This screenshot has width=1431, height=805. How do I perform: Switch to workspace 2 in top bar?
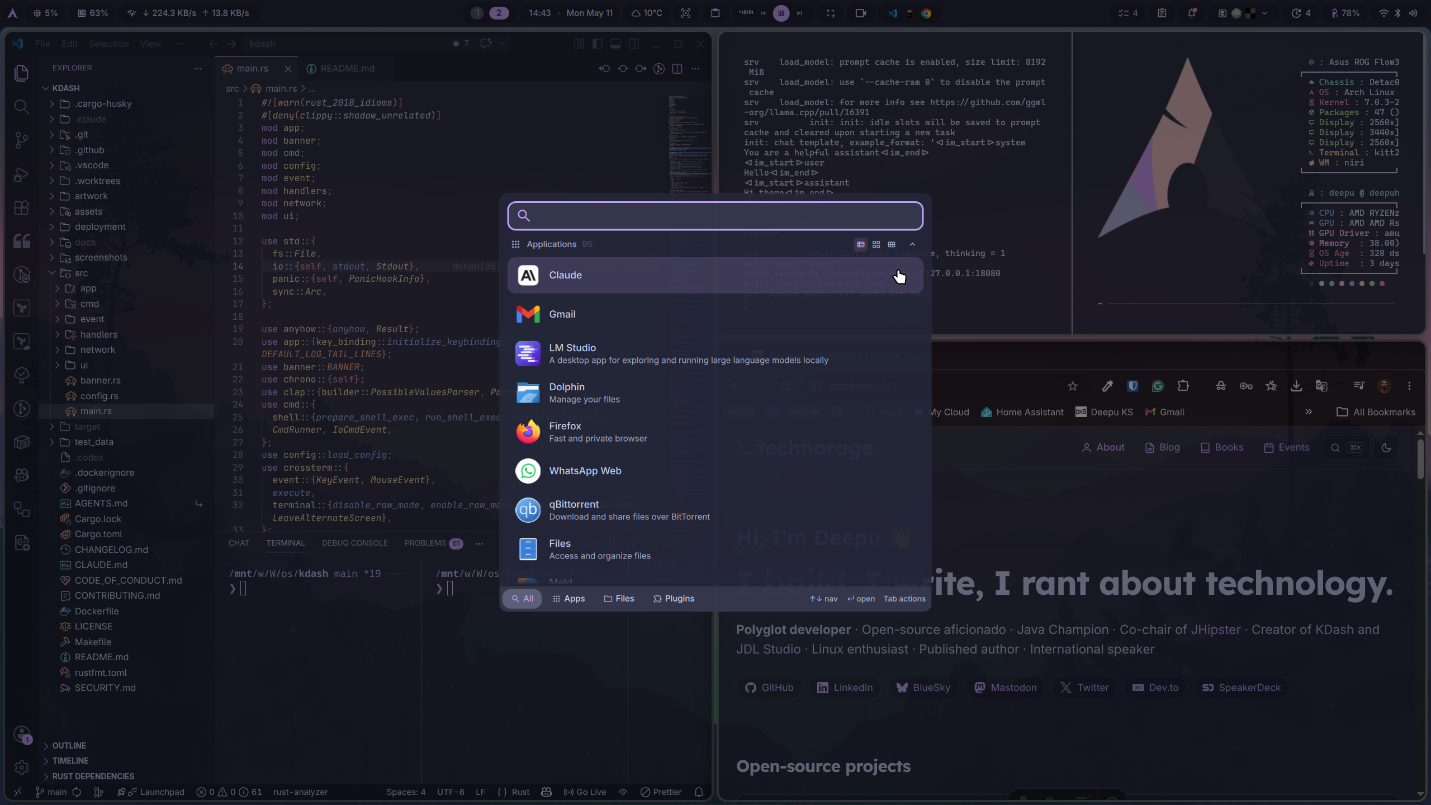pos(499,13)
